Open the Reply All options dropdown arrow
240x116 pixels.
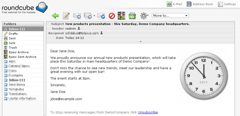tap(94, 16)
